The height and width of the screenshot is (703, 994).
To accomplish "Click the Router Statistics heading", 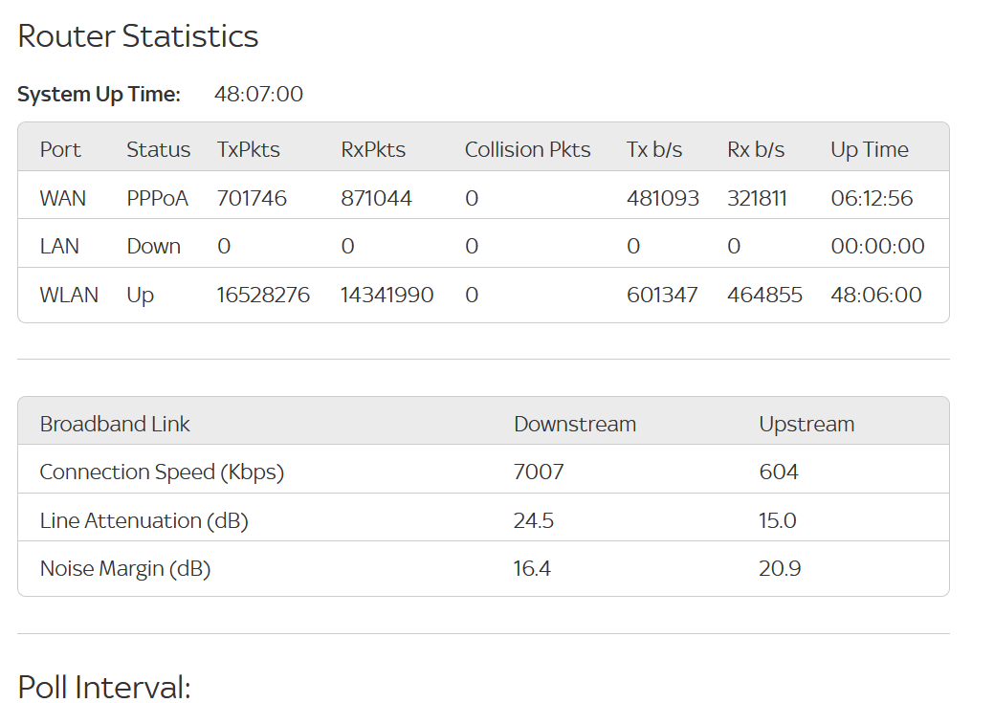I will [138, 36].
